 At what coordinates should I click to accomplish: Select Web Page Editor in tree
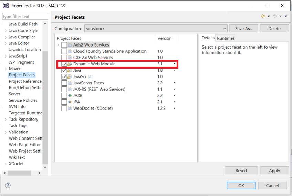coord(24,145)
